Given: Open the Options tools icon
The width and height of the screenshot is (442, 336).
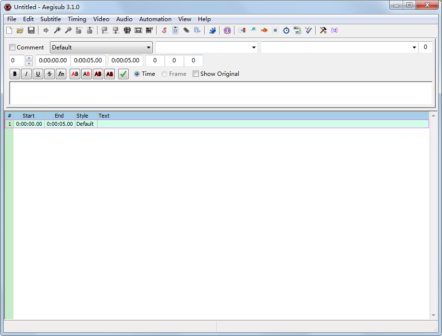Looking at the screenshot, I should pyautogui.click(x=323, y=30).
